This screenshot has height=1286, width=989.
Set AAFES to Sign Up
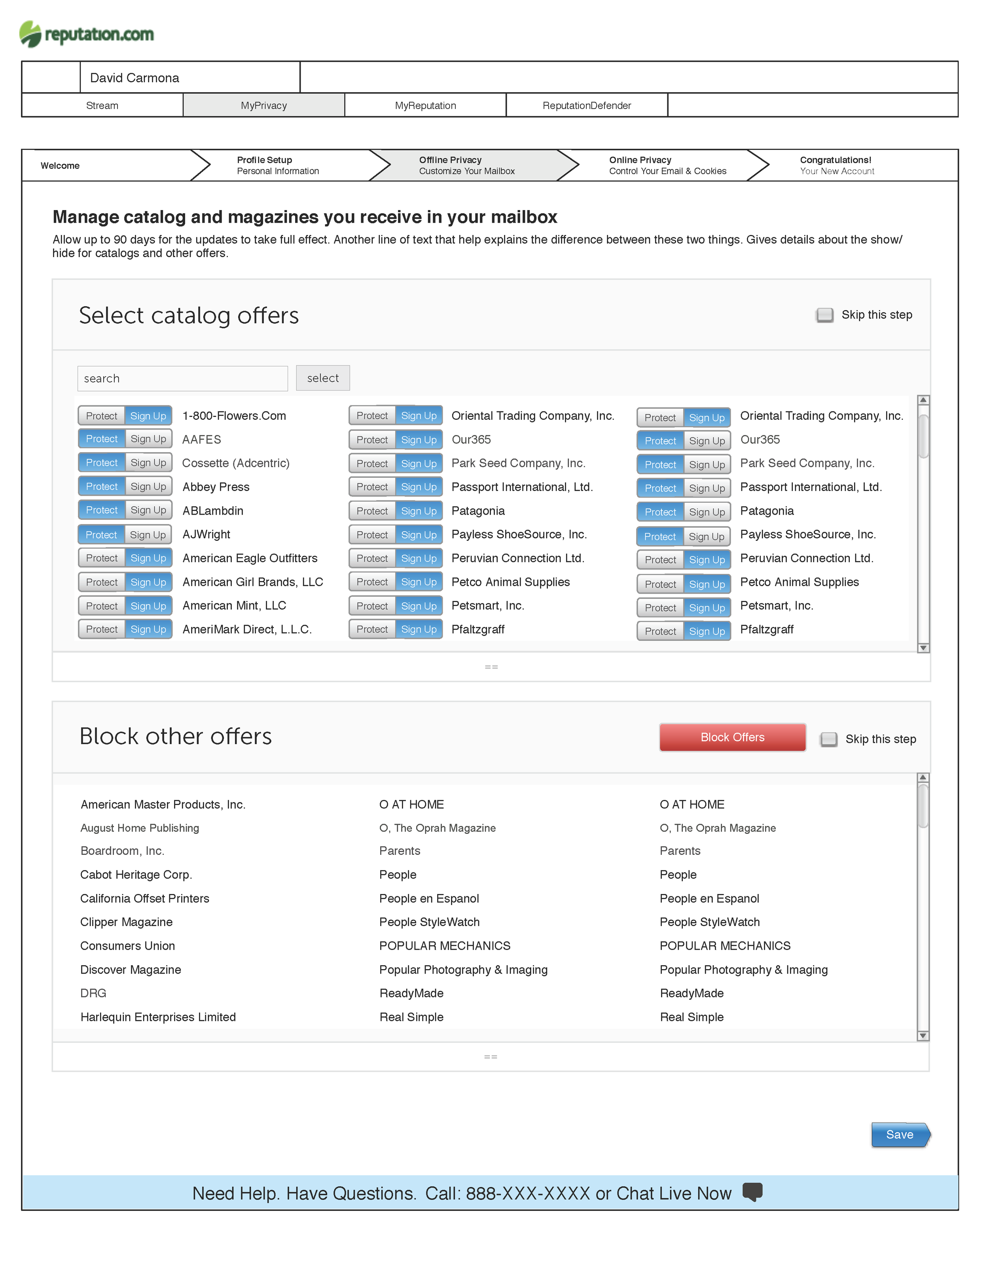pos(148,439)
